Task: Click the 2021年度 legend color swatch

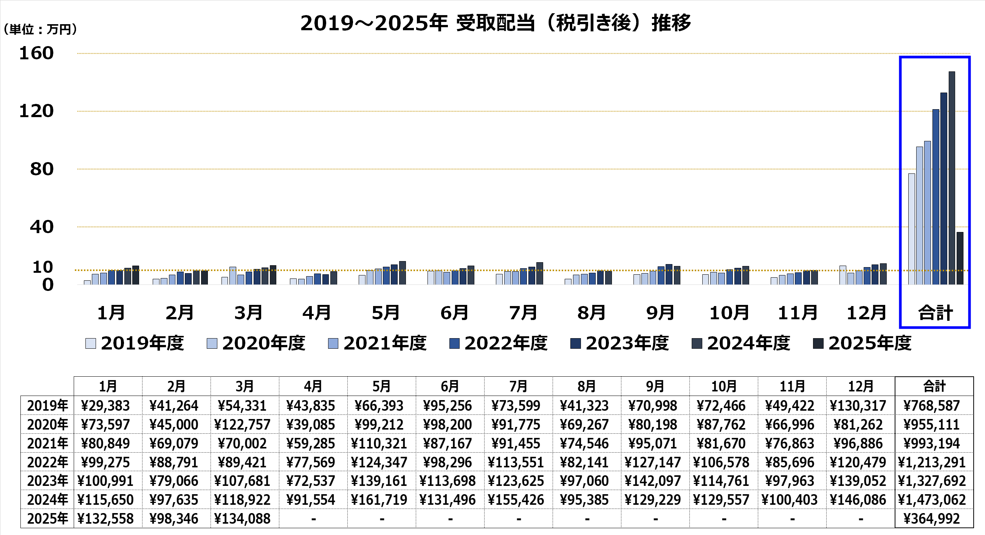Action: coord(333,343)
